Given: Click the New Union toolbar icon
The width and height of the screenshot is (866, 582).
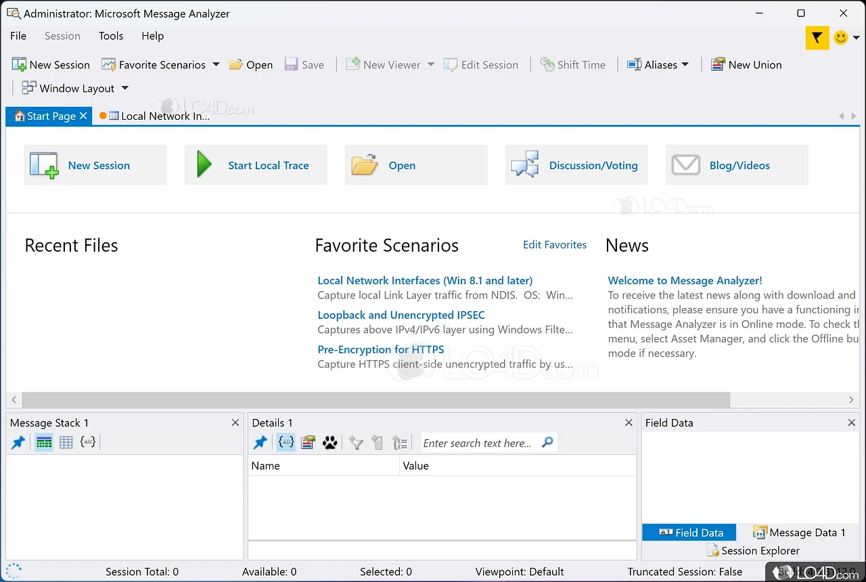Looking at the screenshot, I should tap(718, 65).
